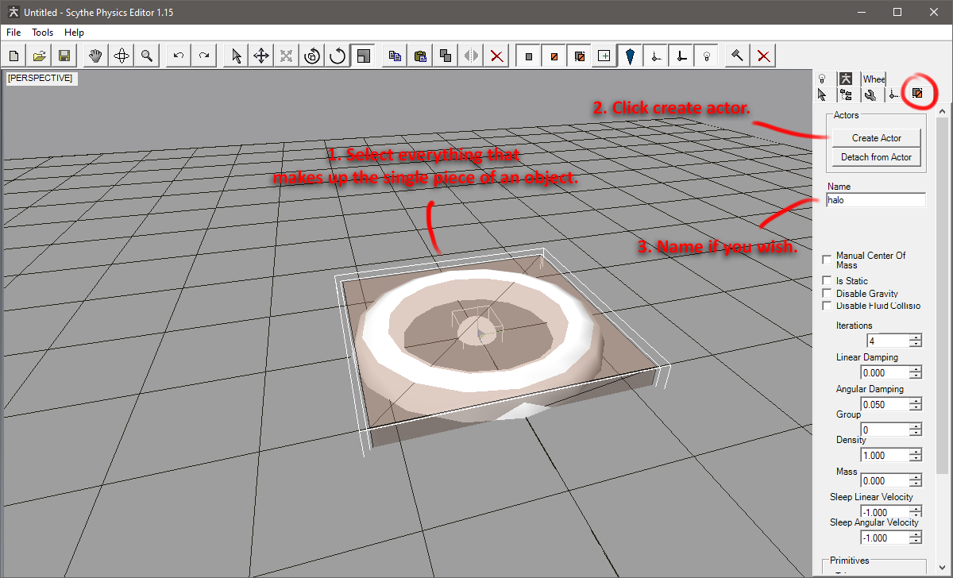Click the Create Actor button

tap(877, 138)
